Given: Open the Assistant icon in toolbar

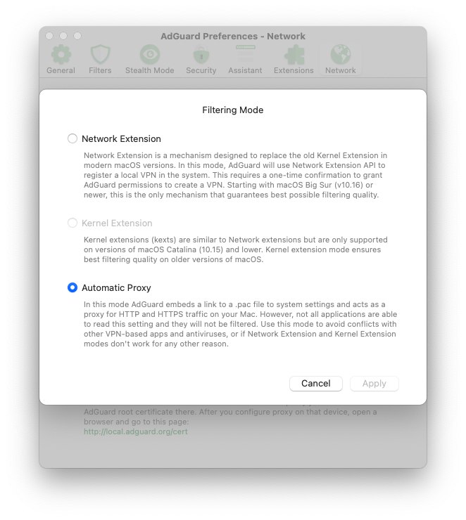Looking at the screenshot, I should 246,54.
